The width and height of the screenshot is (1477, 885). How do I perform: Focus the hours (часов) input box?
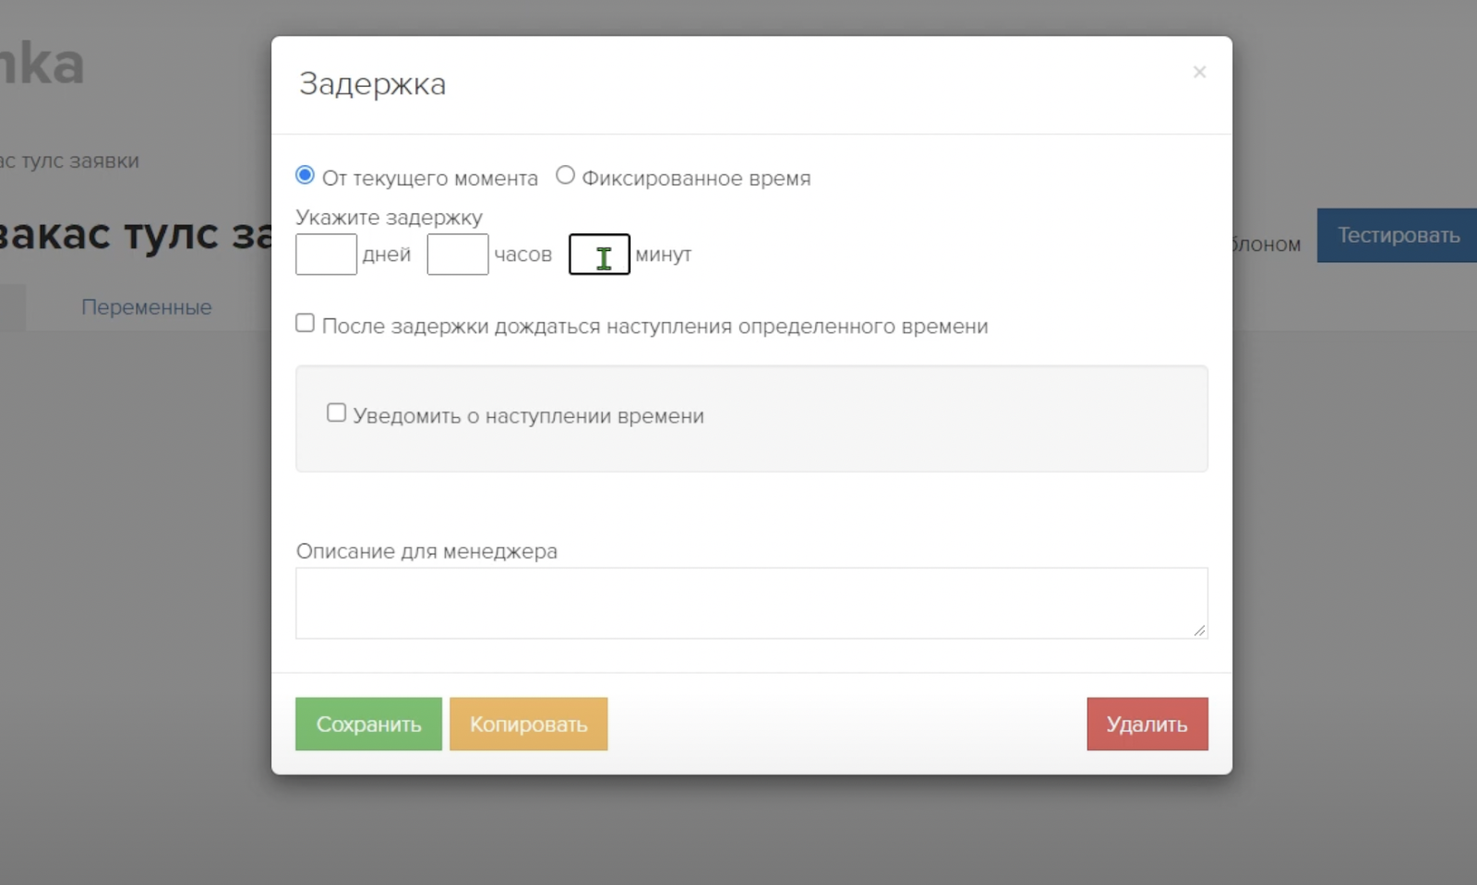coord(457,255)
